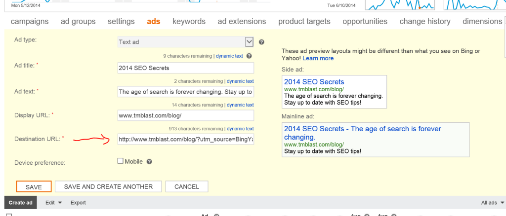Open the Edit dropdown menu

coord(53,203)
